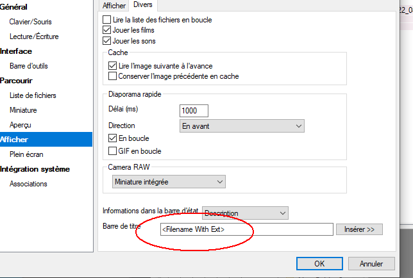Go to Associations under Intégration système
Viewport: 413px width, 278px height.
(x=28, y=184)
